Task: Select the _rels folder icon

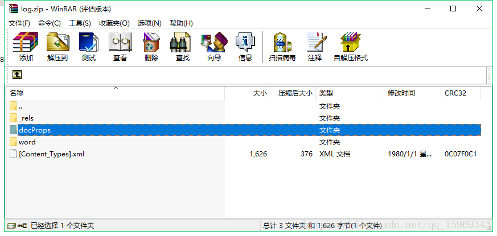Action: (x=13, y=118)
